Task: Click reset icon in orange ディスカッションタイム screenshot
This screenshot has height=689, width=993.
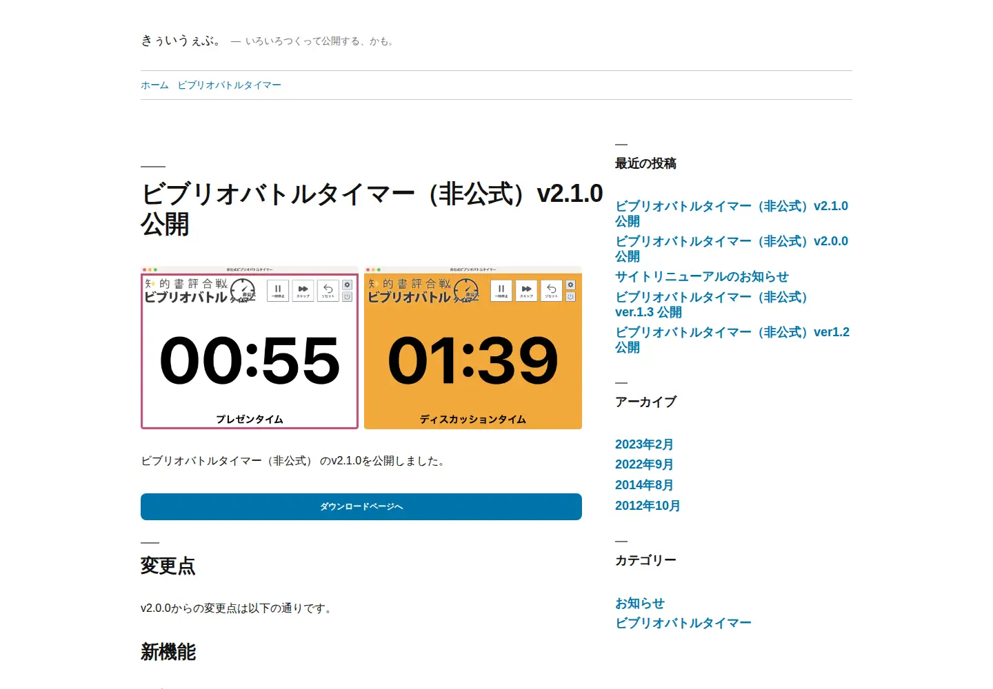Action: click(551, 290)
